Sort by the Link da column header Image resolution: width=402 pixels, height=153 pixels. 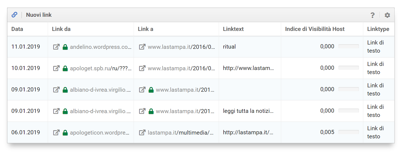click(61, 29)
